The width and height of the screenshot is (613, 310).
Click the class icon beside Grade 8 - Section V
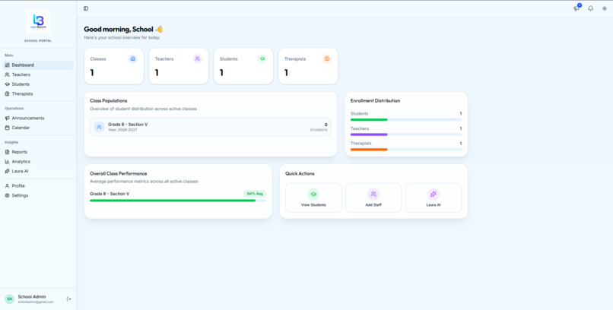[100, 127]
